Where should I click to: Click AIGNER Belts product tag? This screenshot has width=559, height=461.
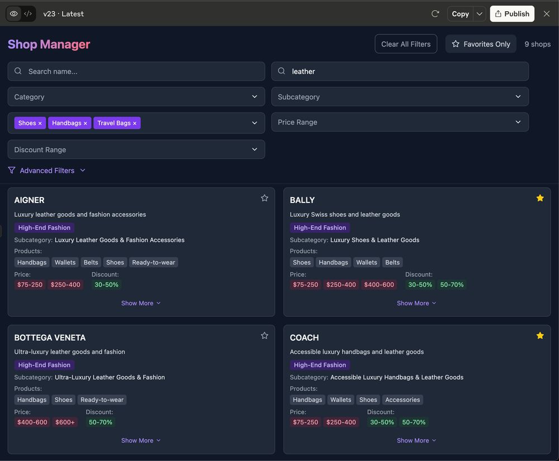click(91, 262)
